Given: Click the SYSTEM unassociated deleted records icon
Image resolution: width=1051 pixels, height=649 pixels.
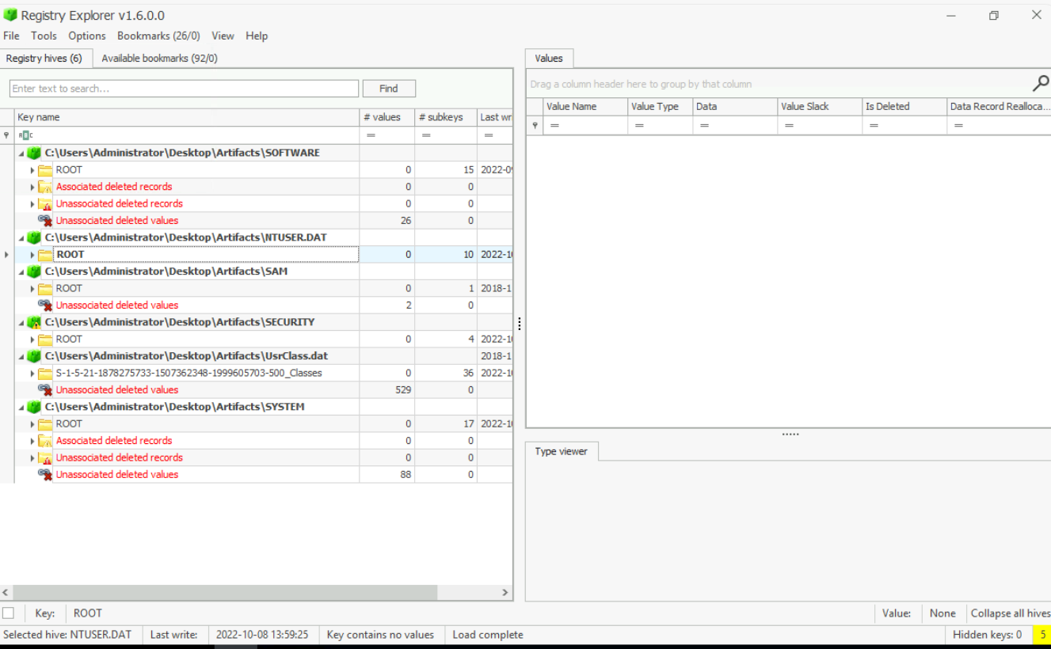Looking at the screenshot, I should point(45,458).
